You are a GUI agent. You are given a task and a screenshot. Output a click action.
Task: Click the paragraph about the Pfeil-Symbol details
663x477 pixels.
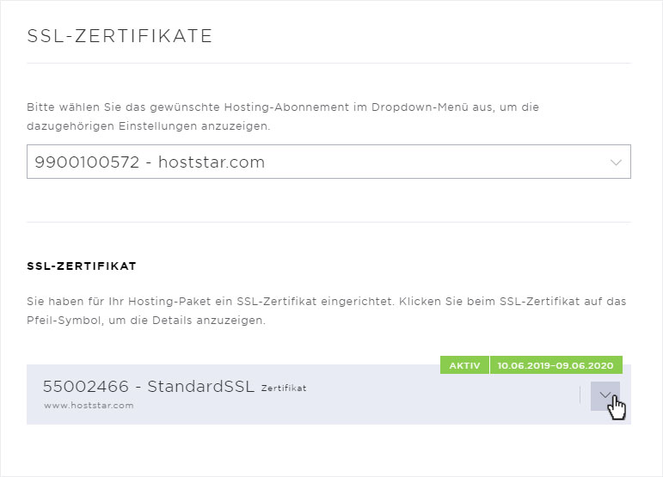(326, 311)
